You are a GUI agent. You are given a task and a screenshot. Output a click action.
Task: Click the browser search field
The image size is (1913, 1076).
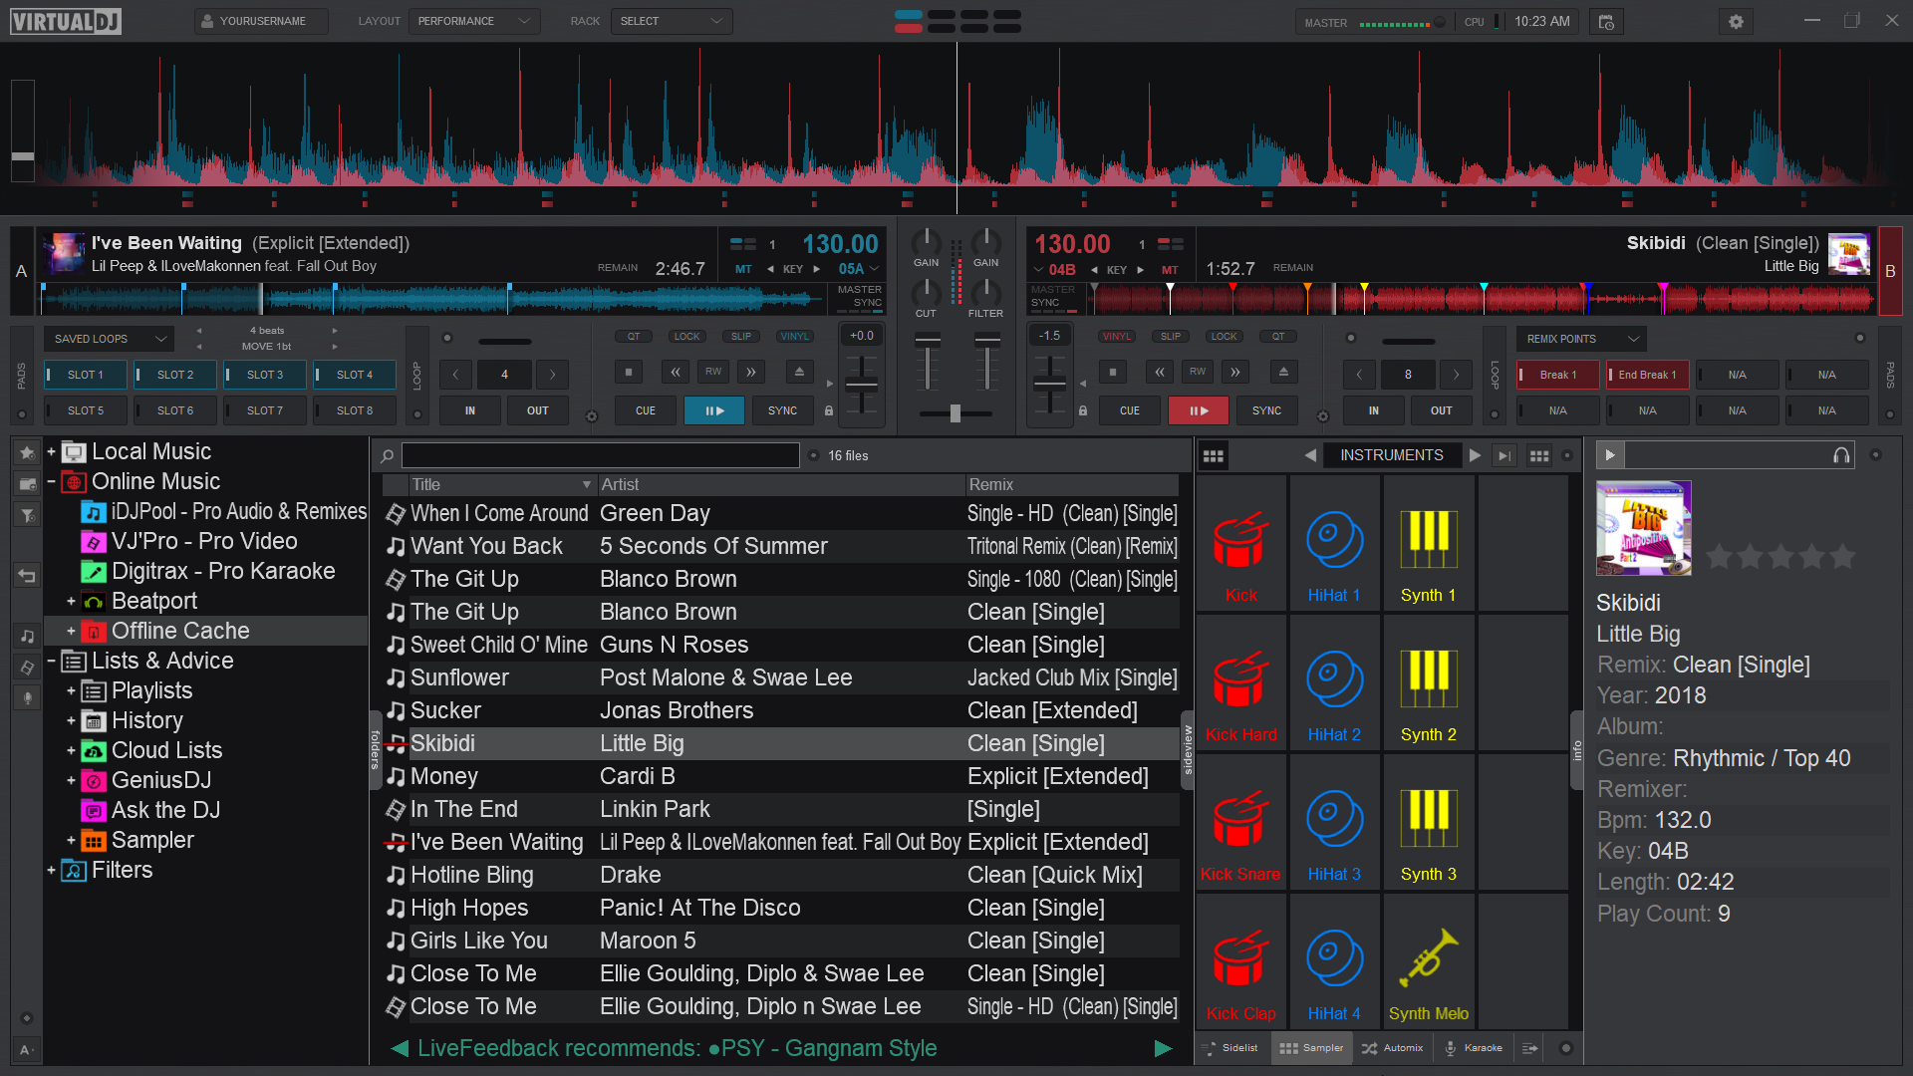599,455
